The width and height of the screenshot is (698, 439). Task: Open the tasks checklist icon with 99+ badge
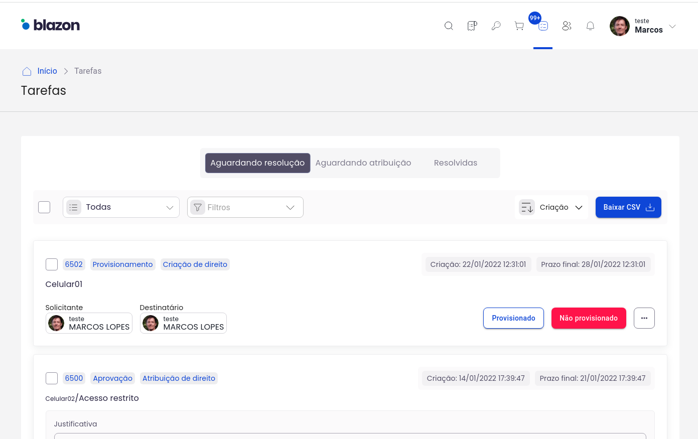point(543,26)
